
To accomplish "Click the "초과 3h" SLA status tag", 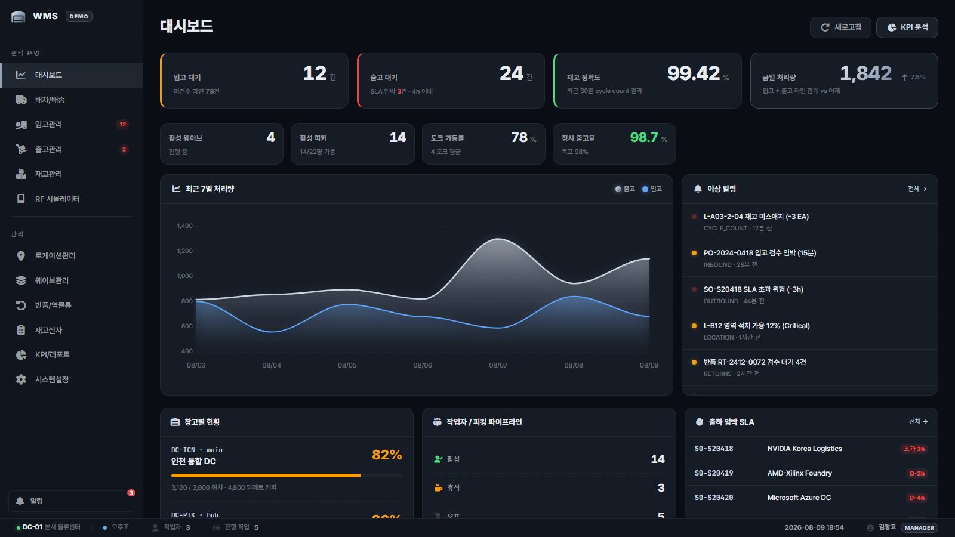I will [x=914, y=449].
